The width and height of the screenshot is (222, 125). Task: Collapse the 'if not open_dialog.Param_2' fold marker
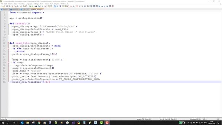pyautogui.click(x=8, y=49)
